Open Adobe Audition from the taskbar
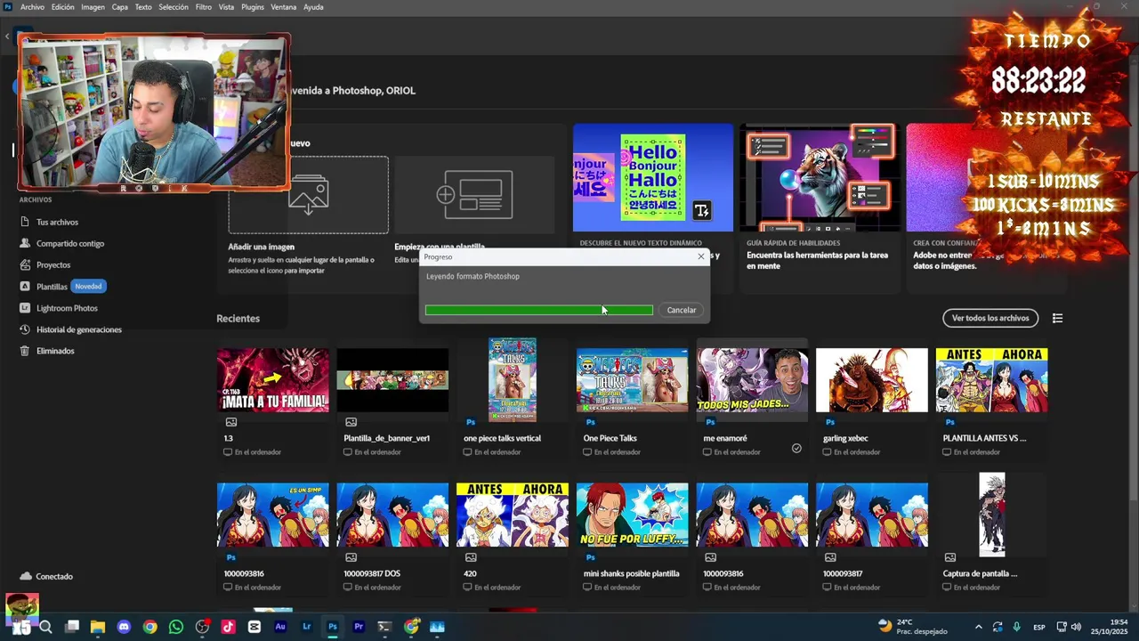This screenshot has width=1139, height=641. point(280,627)
